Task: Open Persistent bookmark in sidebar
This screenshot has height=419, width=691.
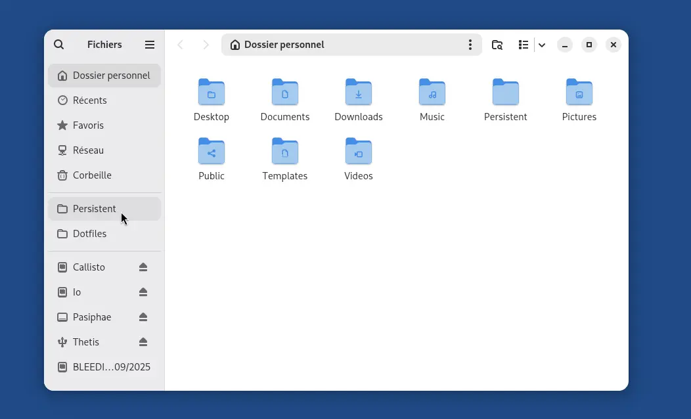Action: [104, 209]
